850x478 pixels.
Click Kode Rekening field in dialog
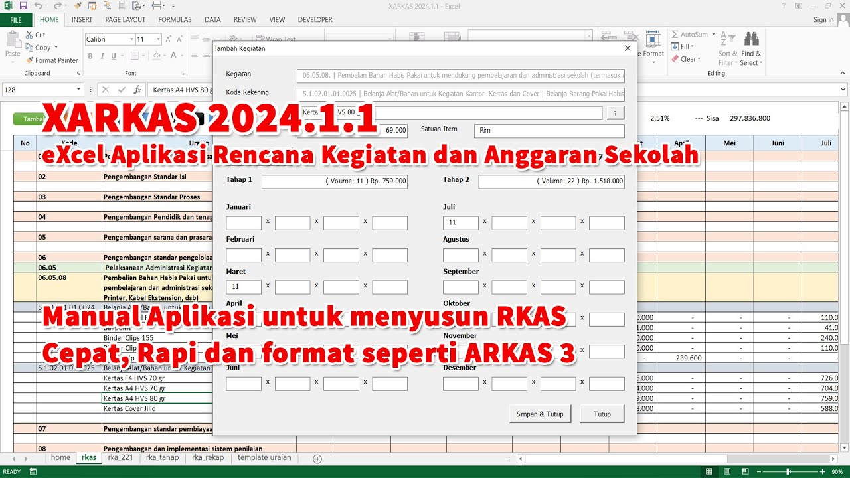[461, 94]
